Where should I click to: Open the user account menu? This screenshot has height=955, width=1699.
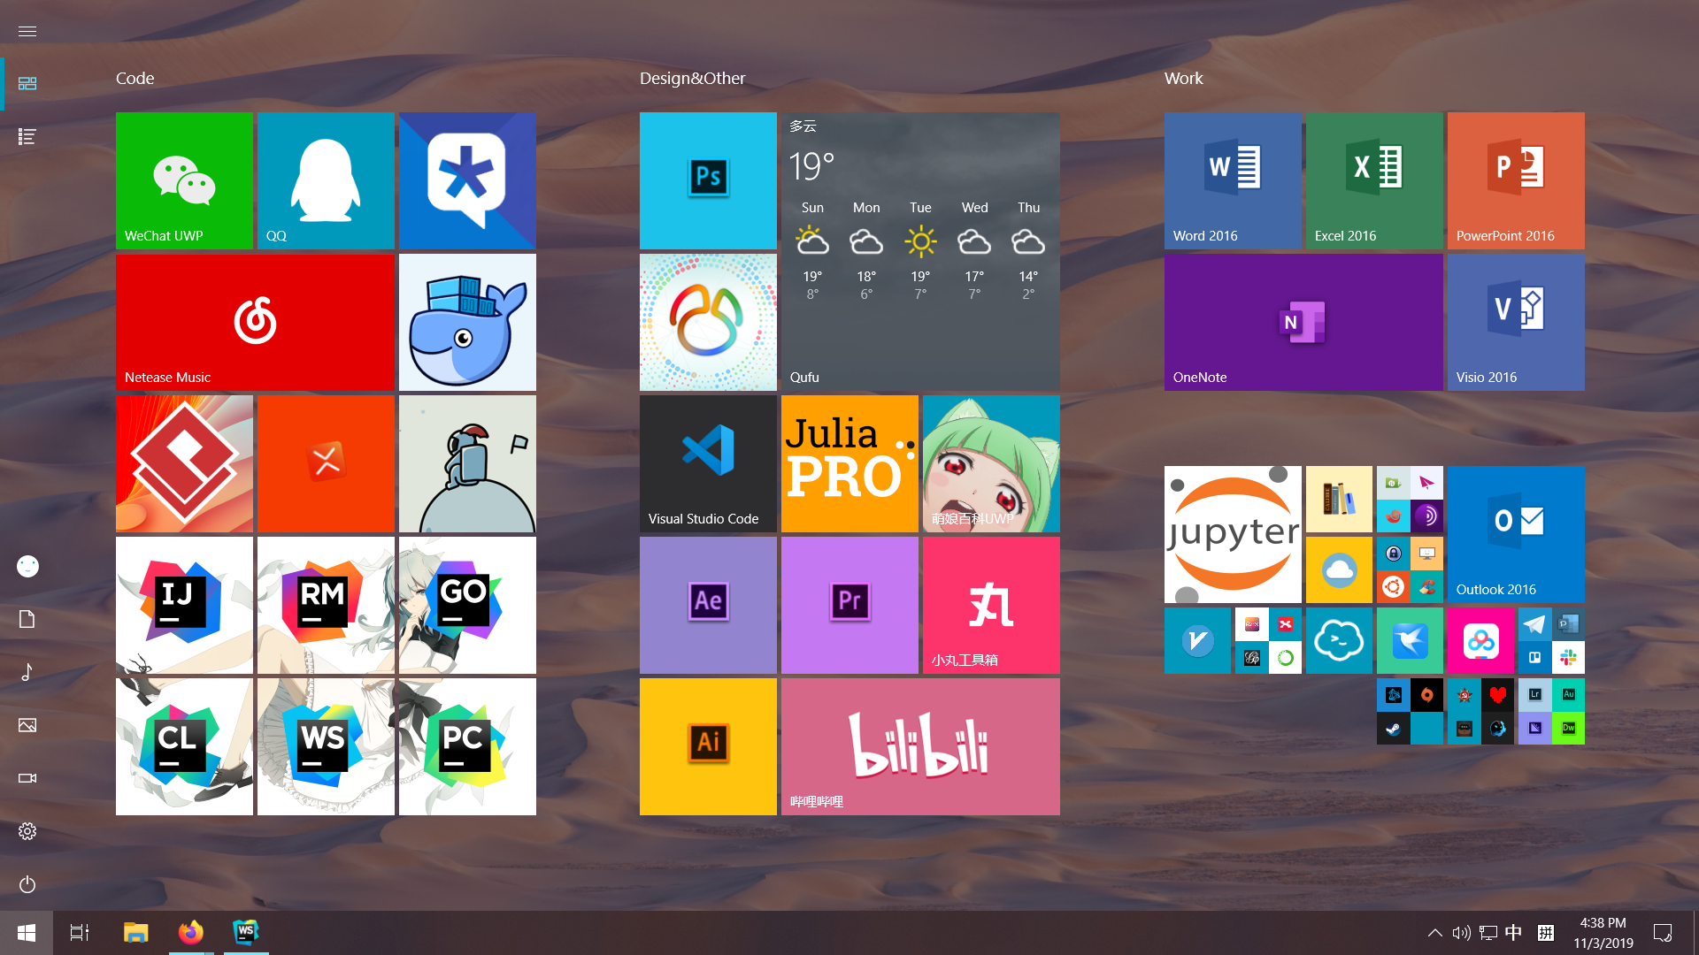coord(27,566)
